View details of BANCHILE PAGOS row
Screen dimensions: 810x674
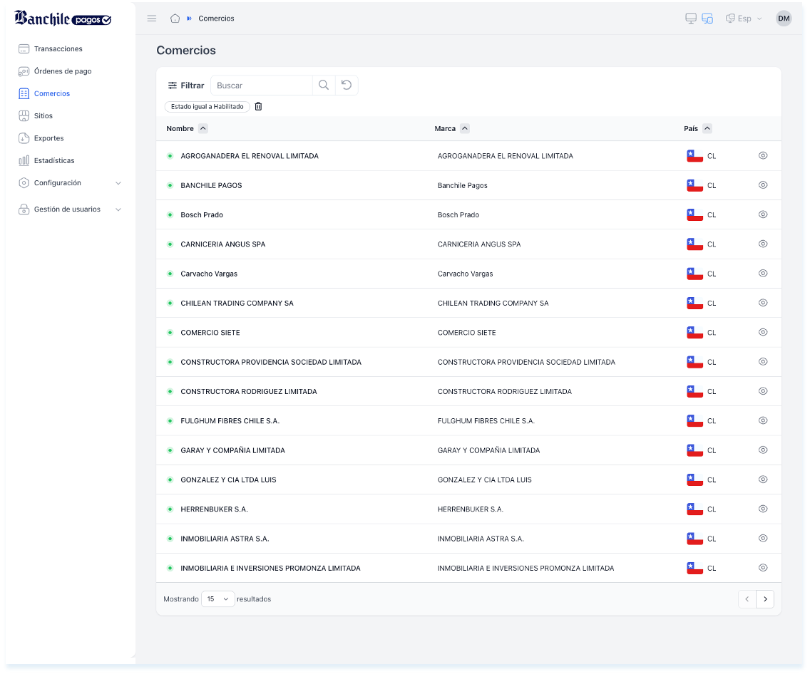(762, 185)
